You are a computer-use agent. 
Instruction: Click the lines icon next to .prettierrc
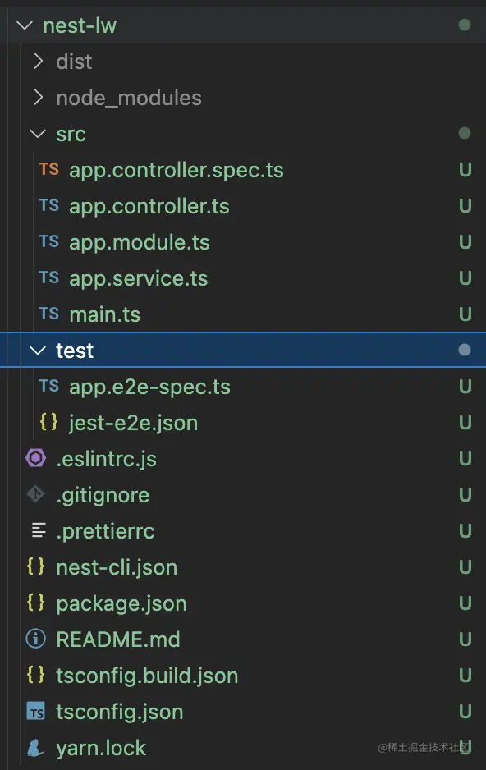pos(39,530)
